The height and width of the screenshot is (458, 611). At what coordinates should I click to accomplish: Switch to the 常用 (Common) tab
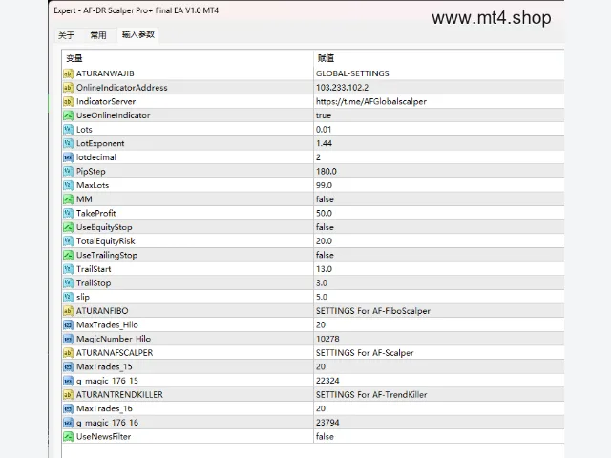(x=98, y=35)
